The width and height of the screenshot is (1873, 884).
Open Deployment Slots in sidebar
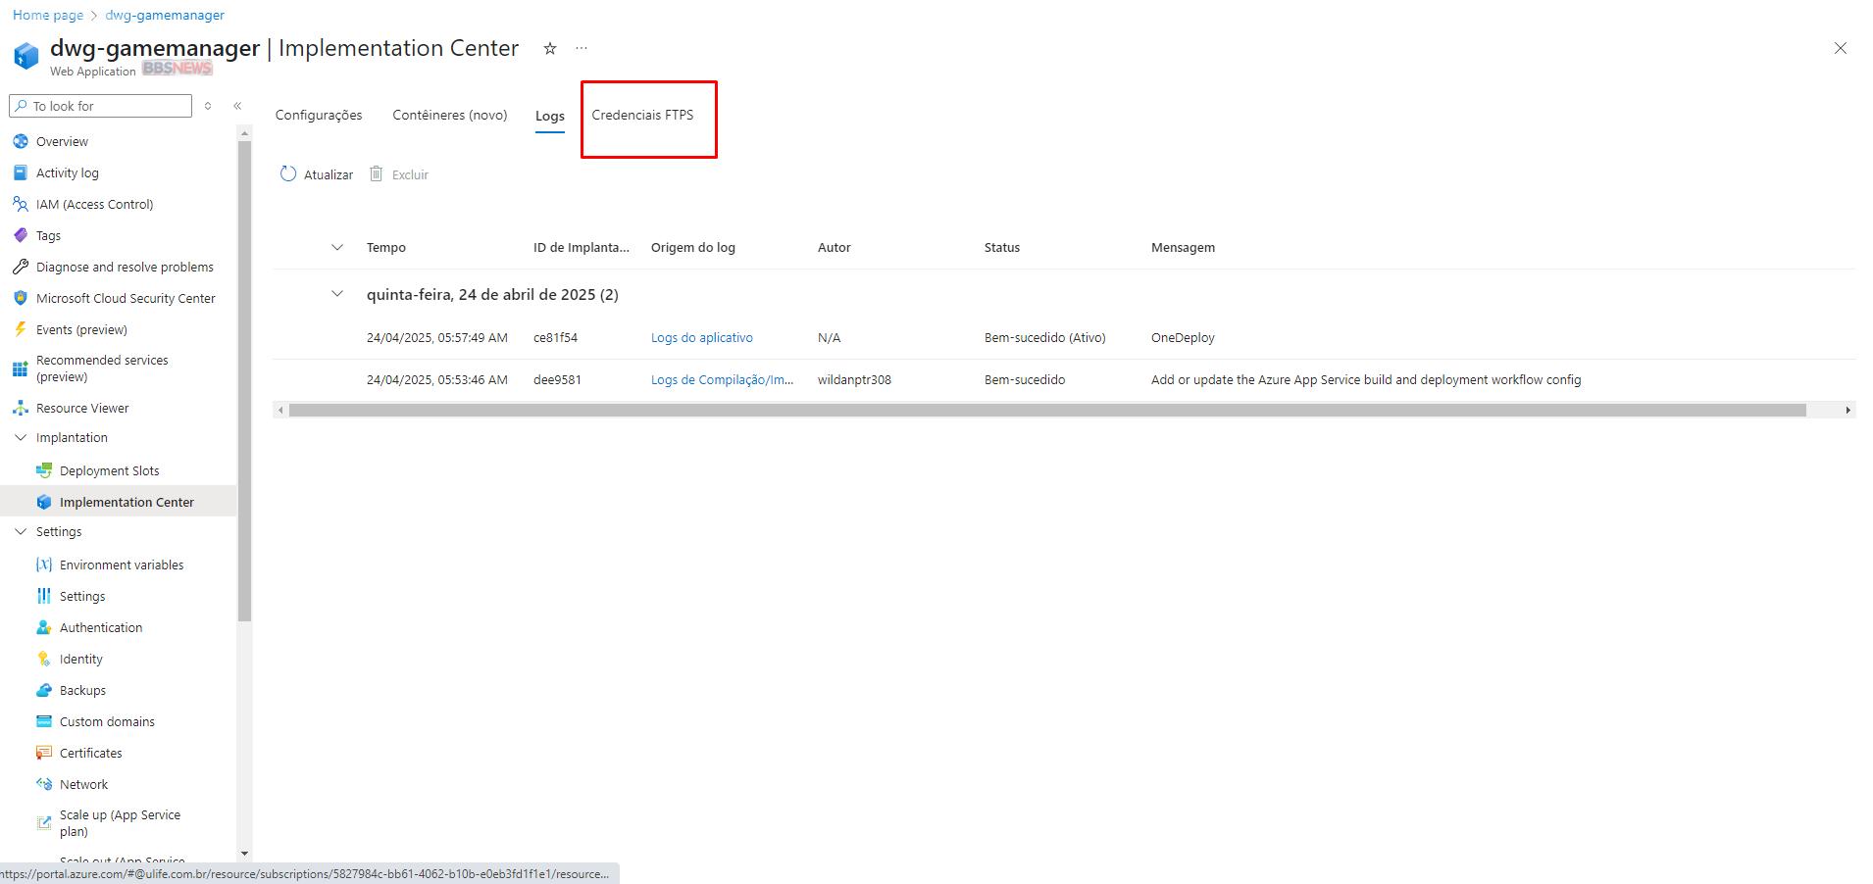tap(109, 471)
